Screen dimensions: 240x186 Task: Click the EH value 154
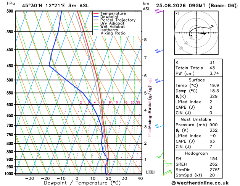point(214,159)
